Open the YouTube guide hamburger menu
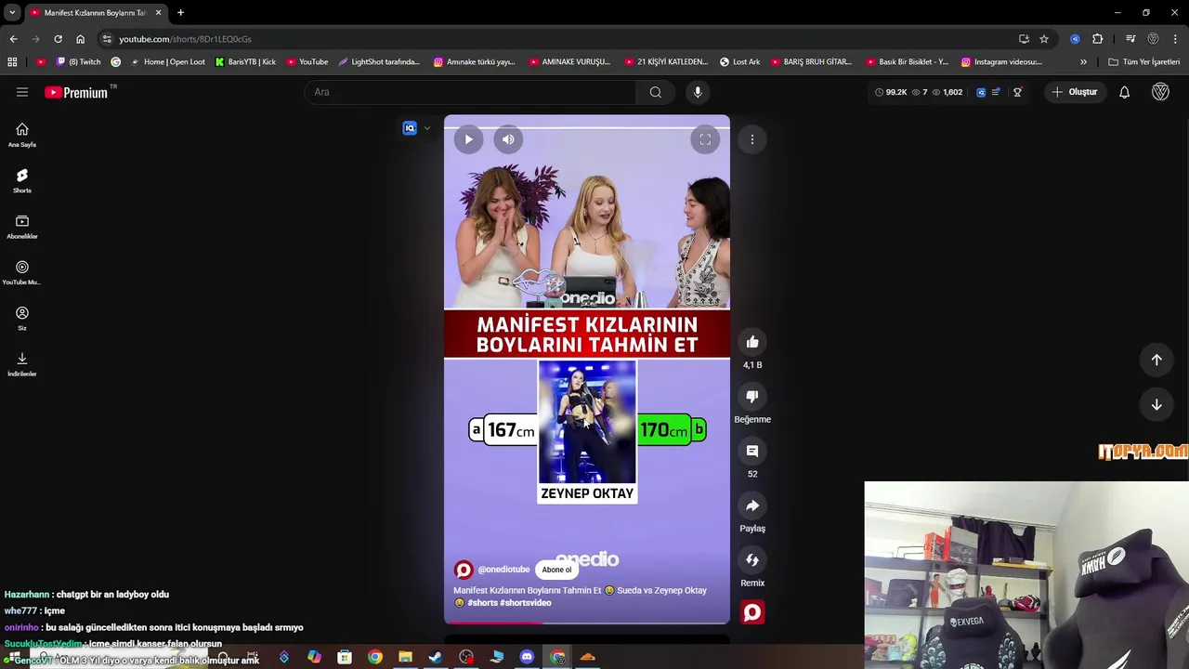 [x=22, y=92]
